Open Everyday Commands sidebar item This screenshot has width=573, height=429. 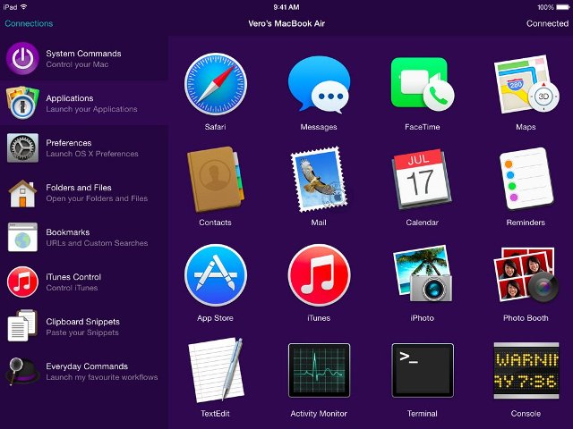pyautogui.click(x=84, y=372)
